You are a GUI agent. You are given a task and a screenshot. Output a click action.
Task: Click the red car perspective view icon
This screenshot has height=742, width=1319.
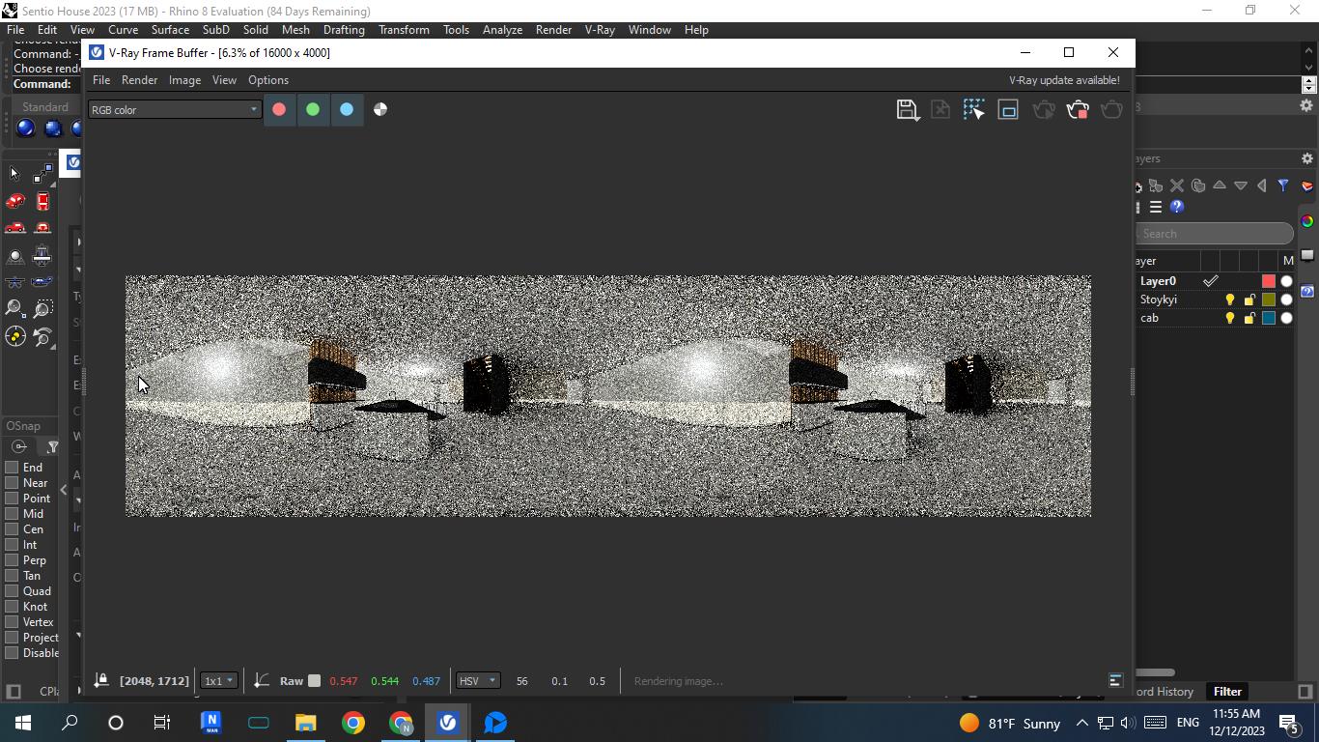(14, 201)
